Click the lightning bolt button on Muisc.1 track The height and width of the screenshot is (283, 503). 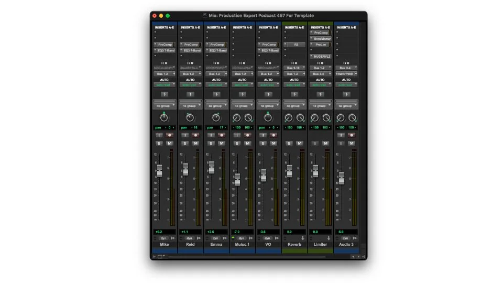[242, 94]
